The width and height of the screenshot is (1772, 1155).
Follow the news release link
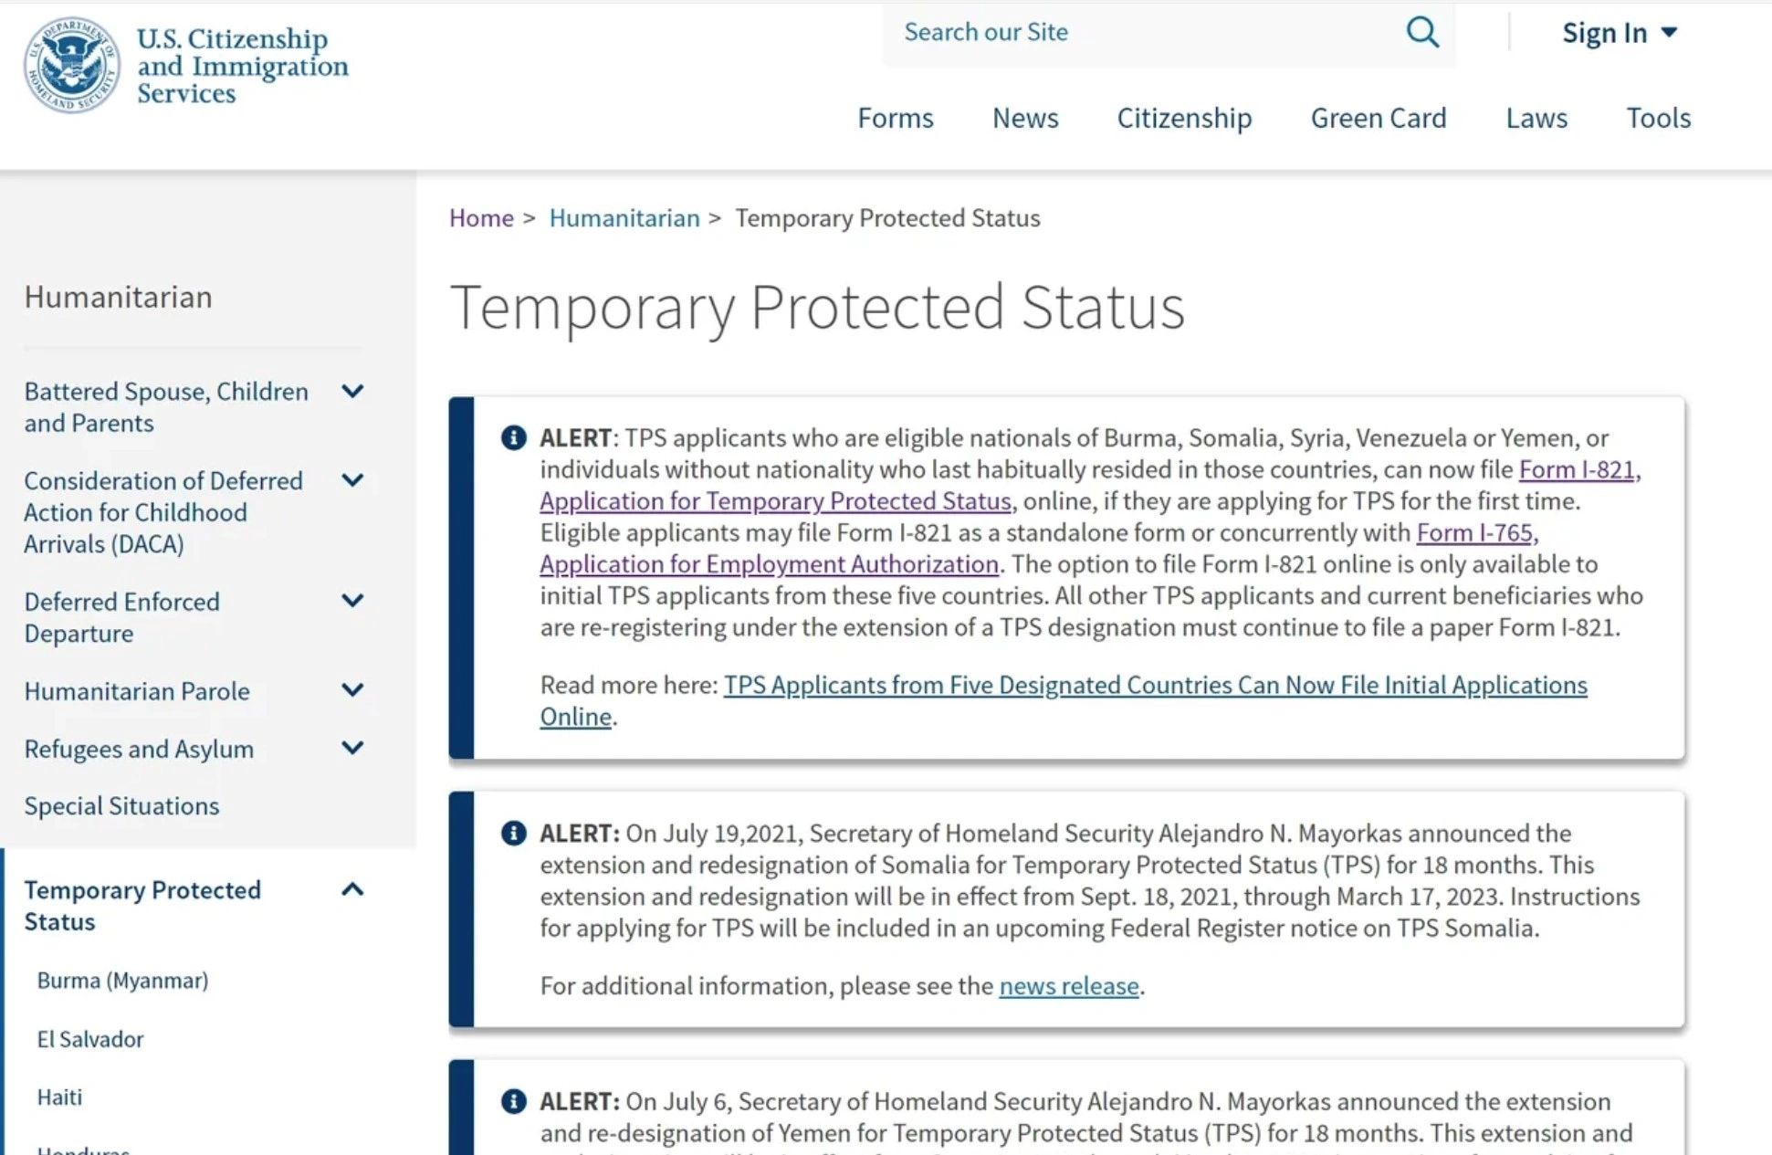(1068, 986)
